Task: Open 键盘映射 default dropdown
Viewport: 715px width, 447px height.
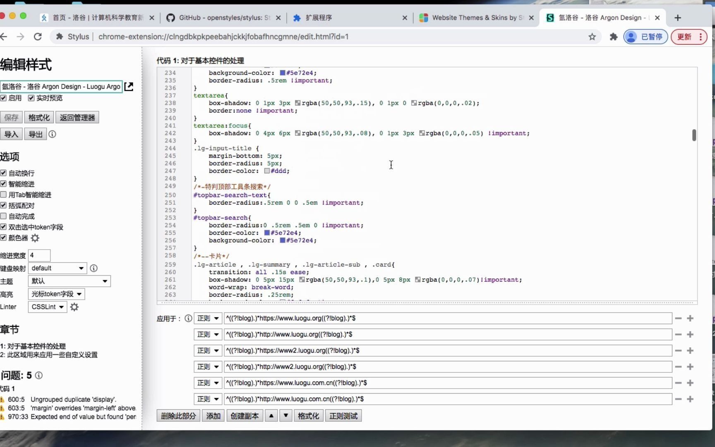Action: [58, 268]
